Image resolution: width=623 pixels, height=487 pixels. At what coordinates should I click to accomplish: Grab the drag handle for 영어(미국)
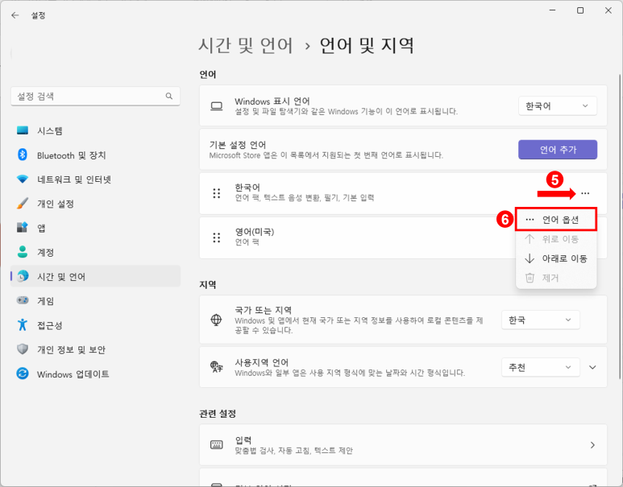click(x=217, y=237)
